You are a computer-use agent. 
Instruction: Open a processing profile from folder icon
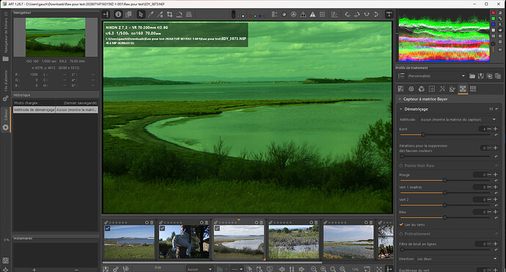coord(472,76)
